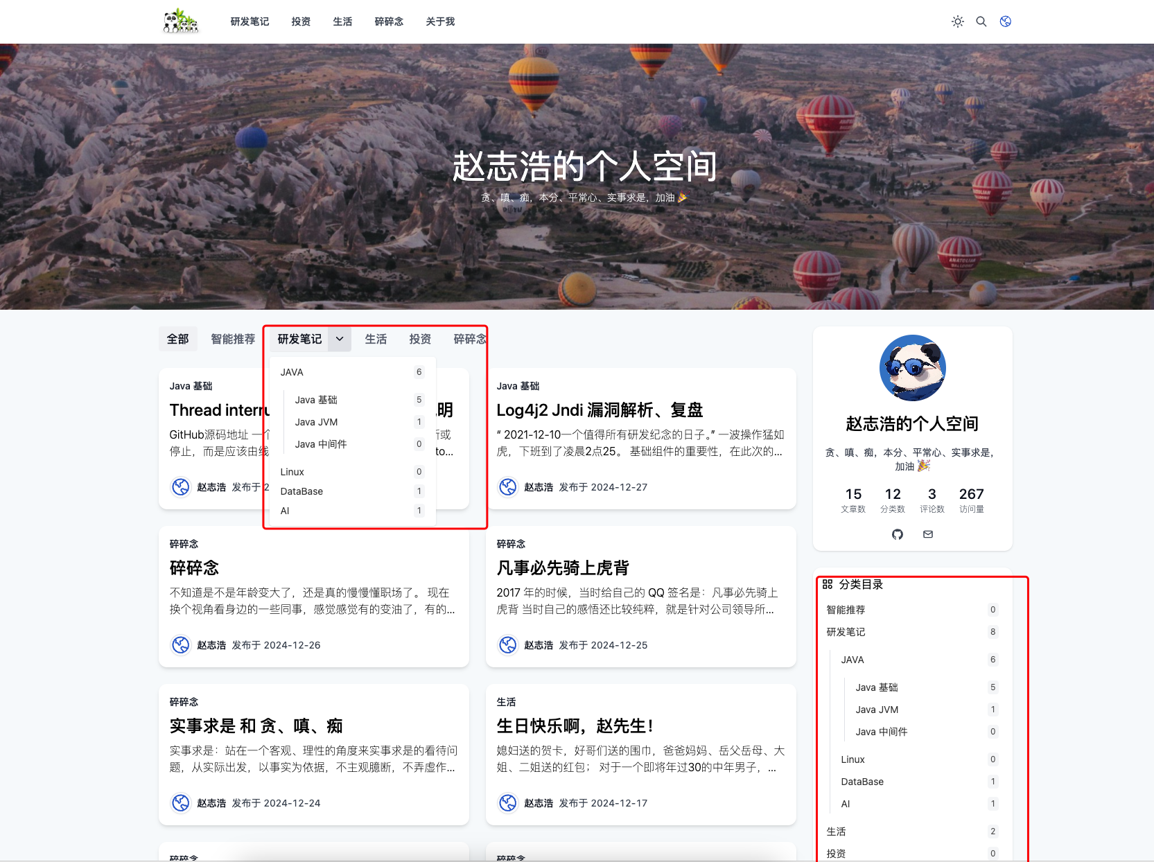The height and width of the screenshot is (862, 1154).
Task: Select Java 基础 in sidebar category tree
Action: 876,687
